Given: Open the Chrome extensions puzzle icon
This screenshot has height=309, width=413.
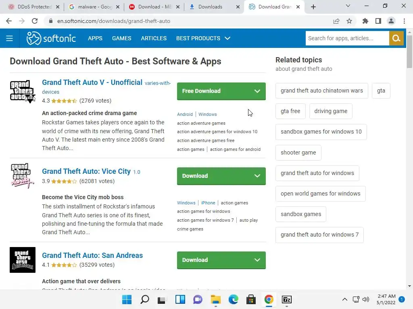Looking at the screenshot, I should click(365, 21).
